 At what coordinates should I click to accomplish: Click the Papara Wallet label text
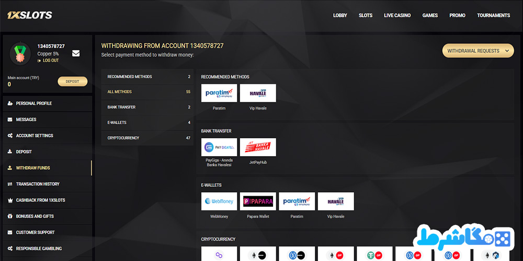(x=258, y=217)
